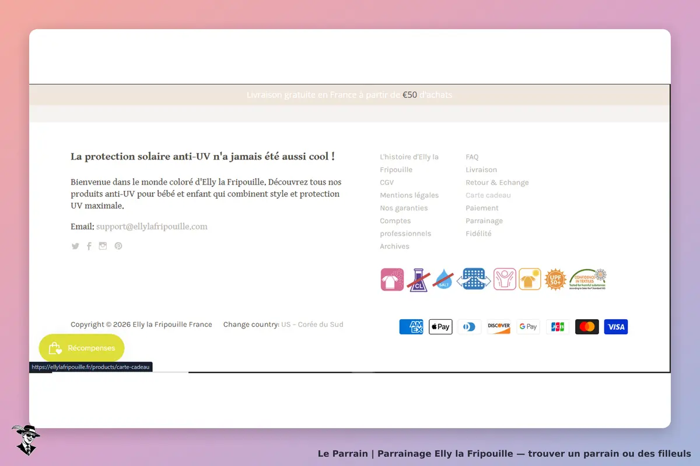Screen dimensions: 700x466
Task: Click the Apple Pay payment icon
Action: 440,327
